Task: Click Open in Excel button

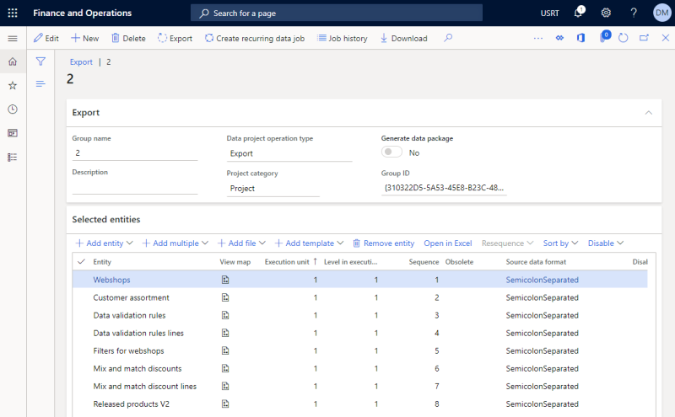Action: point(448,243)
